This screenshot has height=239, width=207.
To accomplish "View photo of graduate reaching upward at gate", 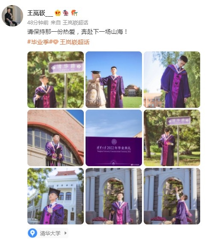I will click(172, 196).
